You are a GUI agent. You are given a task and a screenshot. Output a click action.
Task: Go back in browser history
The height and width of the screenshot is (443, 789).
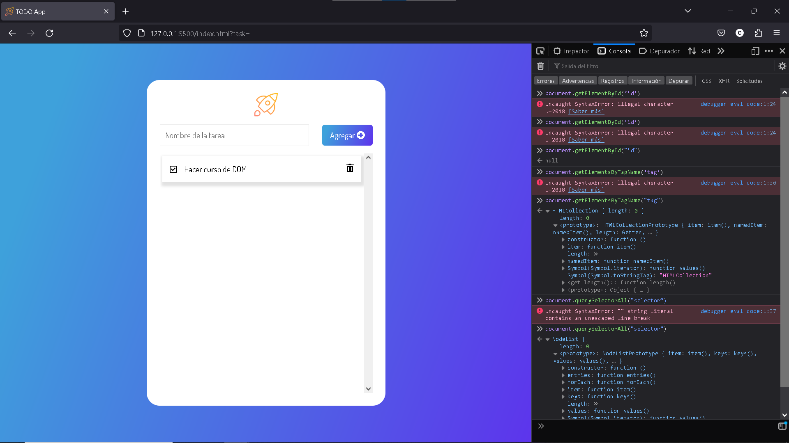point(12,33)
